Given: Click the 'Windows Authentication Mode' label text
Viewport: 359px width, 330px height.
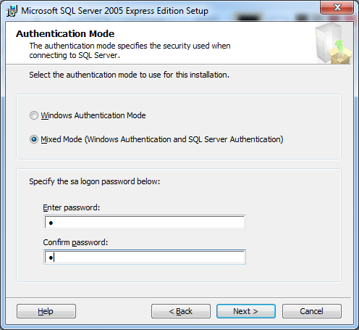Looking at the screenshot, I should coord(93,115).
